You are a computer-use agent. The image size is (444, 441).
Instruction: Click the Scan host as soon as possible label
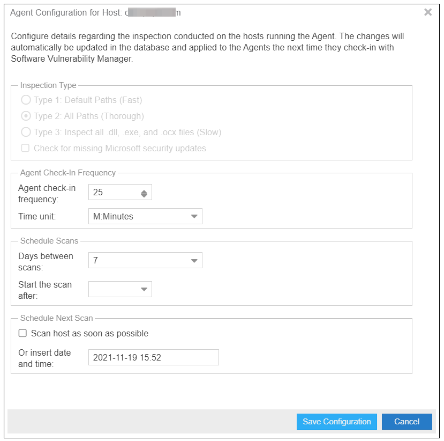pos(89,333)
